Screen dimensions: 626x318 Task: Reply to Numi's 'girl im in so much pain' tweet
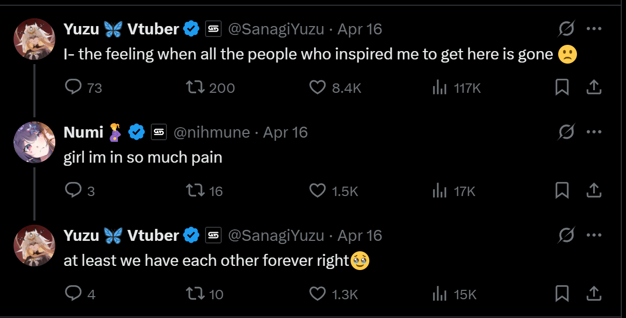73,191
